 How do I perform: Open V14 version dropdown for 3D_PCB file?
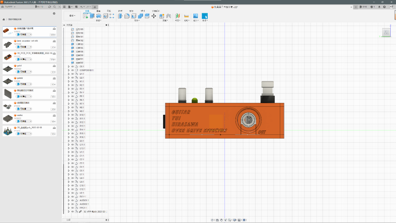53,59
